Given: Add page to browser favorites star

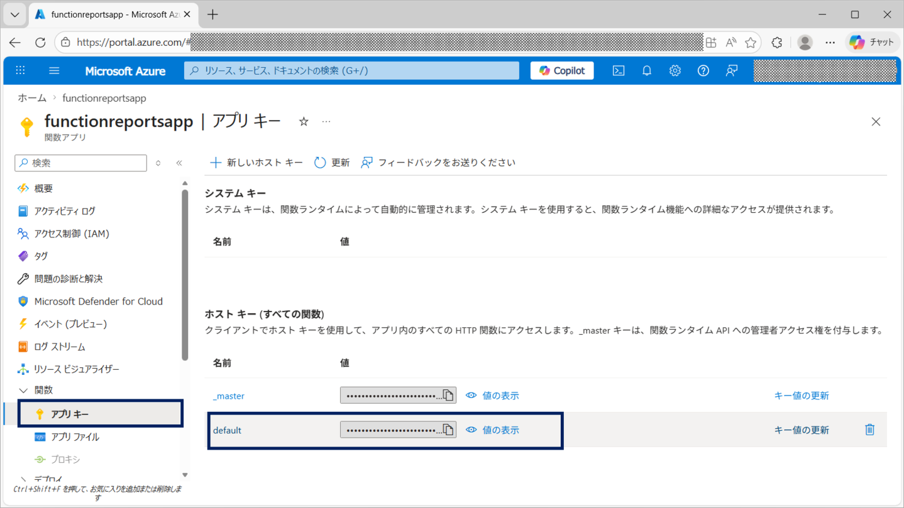Looking at the screenshot, I should coord(751,42).
